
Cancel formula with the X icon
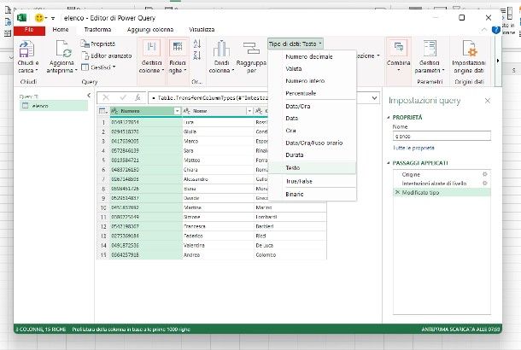click(x=106, y=97)
